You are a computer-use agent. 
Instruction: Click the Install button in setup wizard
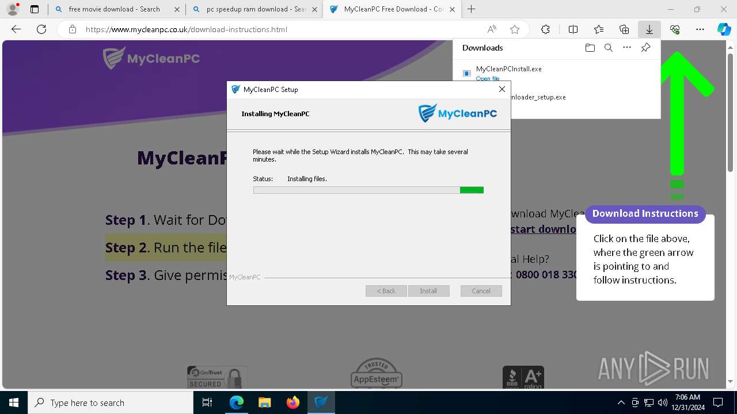(428, 291)
